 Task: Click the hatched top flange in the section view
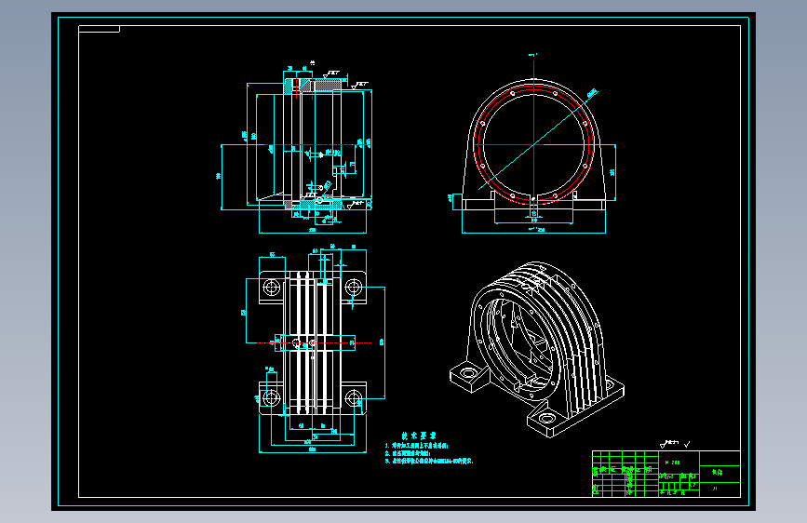tap(313, 85)
